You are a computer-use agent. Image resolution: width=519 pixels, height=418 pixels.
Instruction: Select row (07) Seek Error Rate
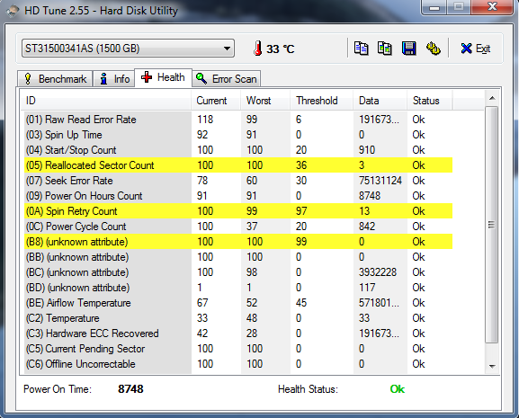(x=238, y=181)
